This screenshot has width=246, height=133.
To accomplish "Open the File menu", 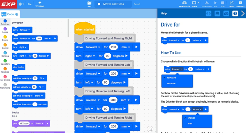I will 29,4.
